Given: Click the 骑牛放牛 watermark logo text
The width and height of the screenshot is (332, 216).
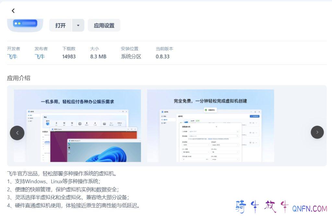Looking at the screenshot, I should pos(261,207).
